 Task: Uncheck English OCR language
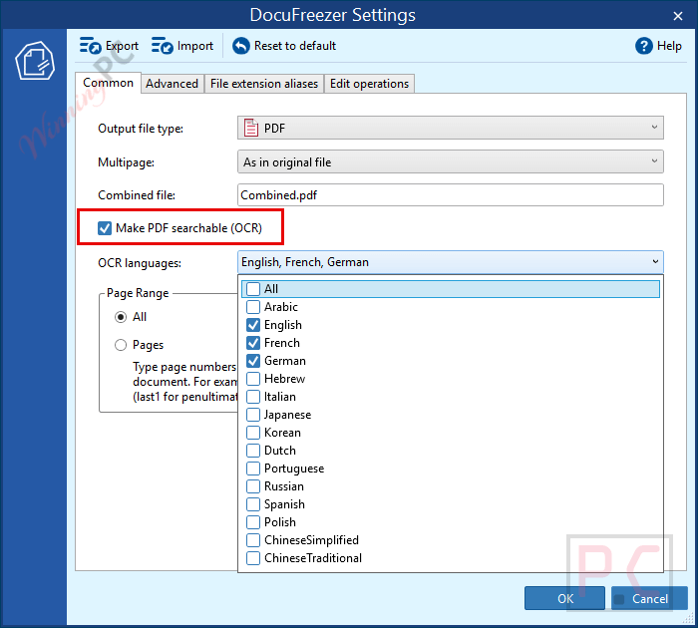(253, 325)
